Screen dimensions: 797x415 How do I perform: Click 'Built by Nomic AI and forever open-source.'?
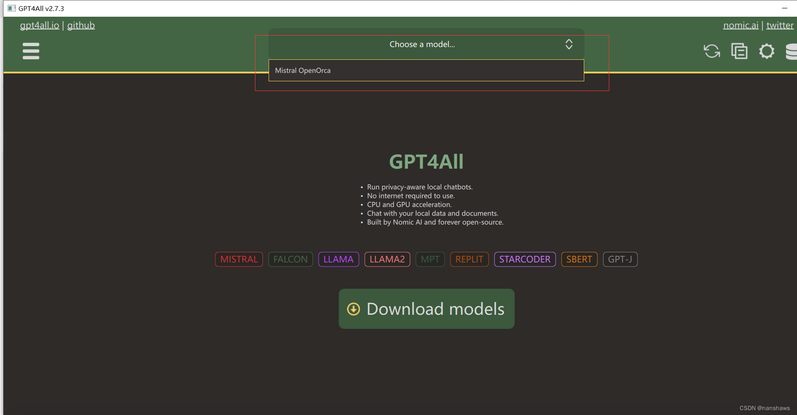coord(435,222)
